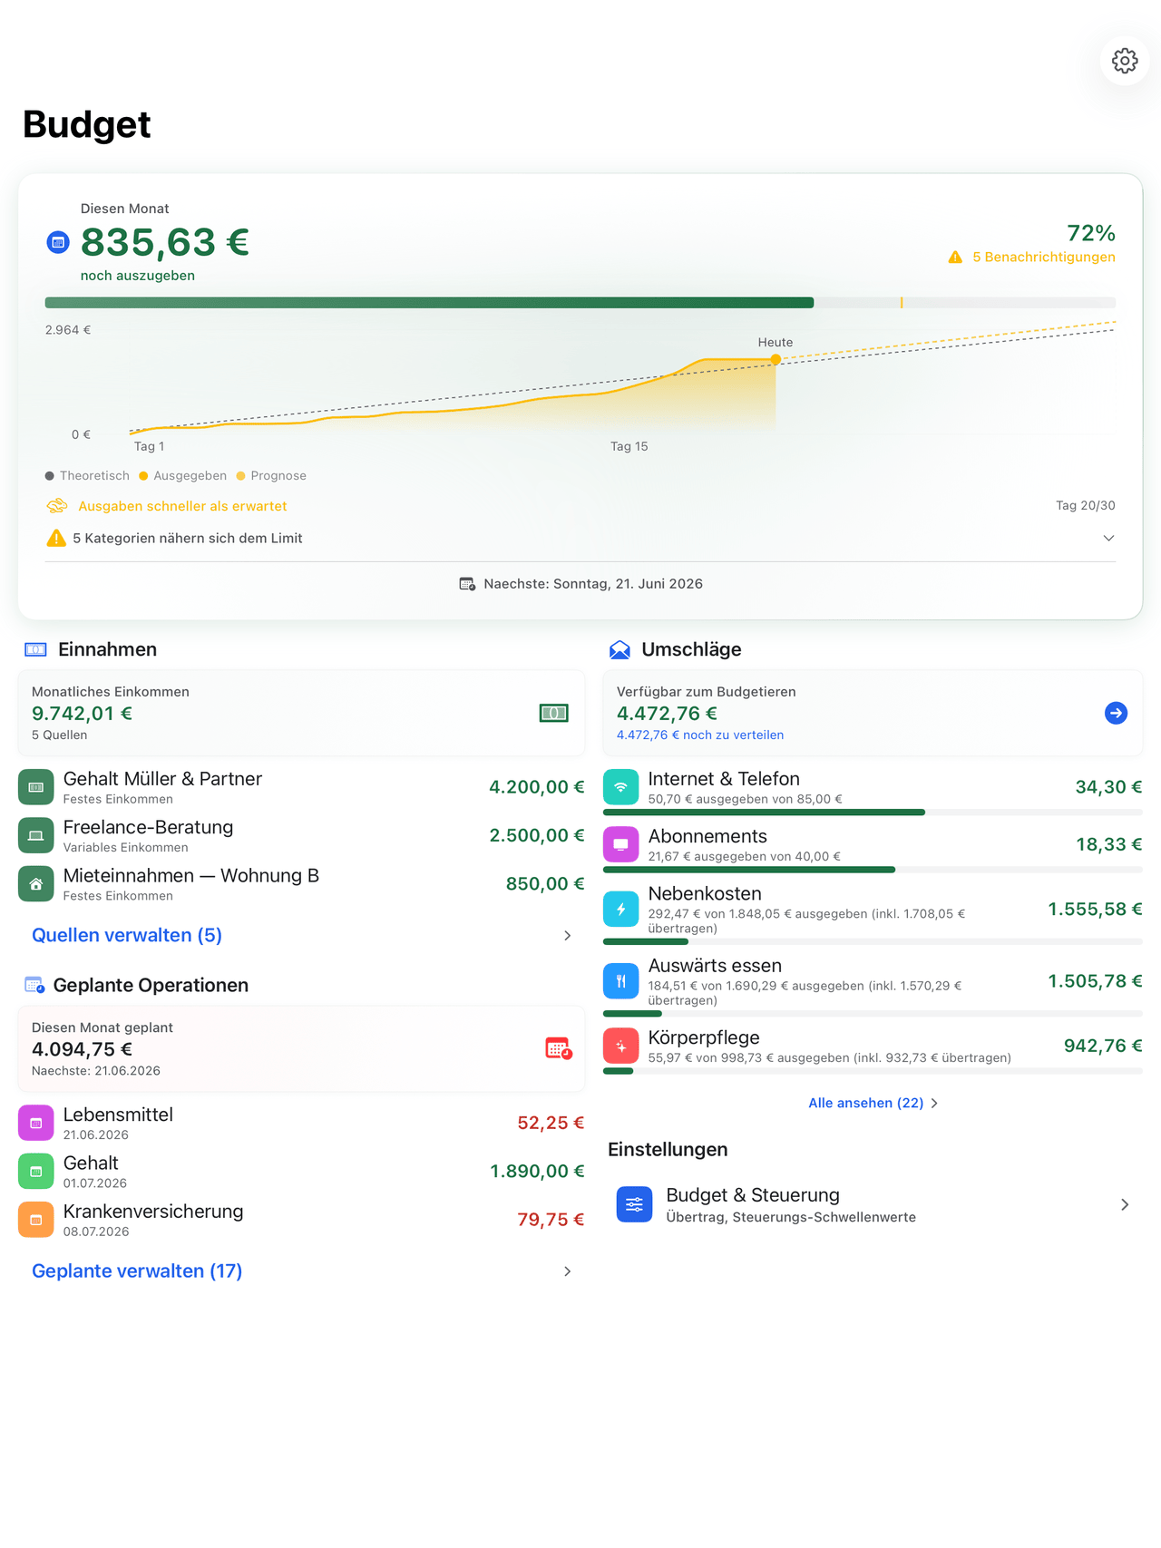
Task: Click the chevron on Budget & Steuerung row
Action: [x=1125, y=1204]
